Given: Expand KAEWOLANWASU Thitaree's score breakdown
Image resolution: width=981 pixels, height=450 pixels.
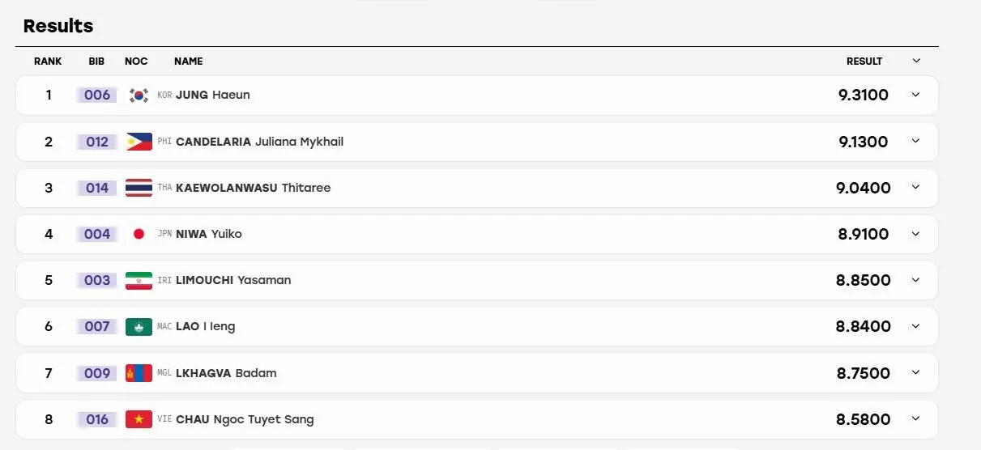Looking at the screenshot, I should [x=916, y=187].
